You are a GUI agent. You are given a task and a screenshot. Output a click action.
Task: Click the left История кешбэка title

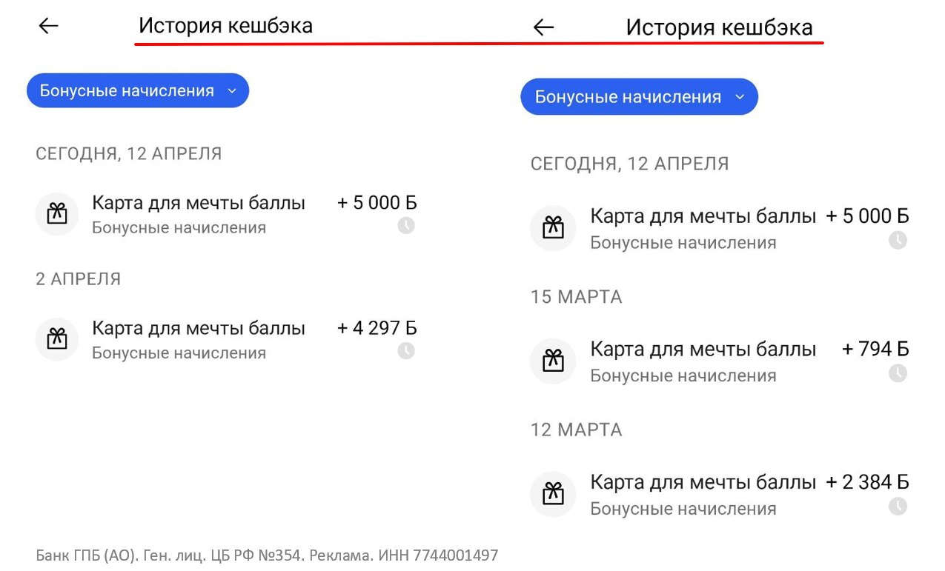click(225, 26)
